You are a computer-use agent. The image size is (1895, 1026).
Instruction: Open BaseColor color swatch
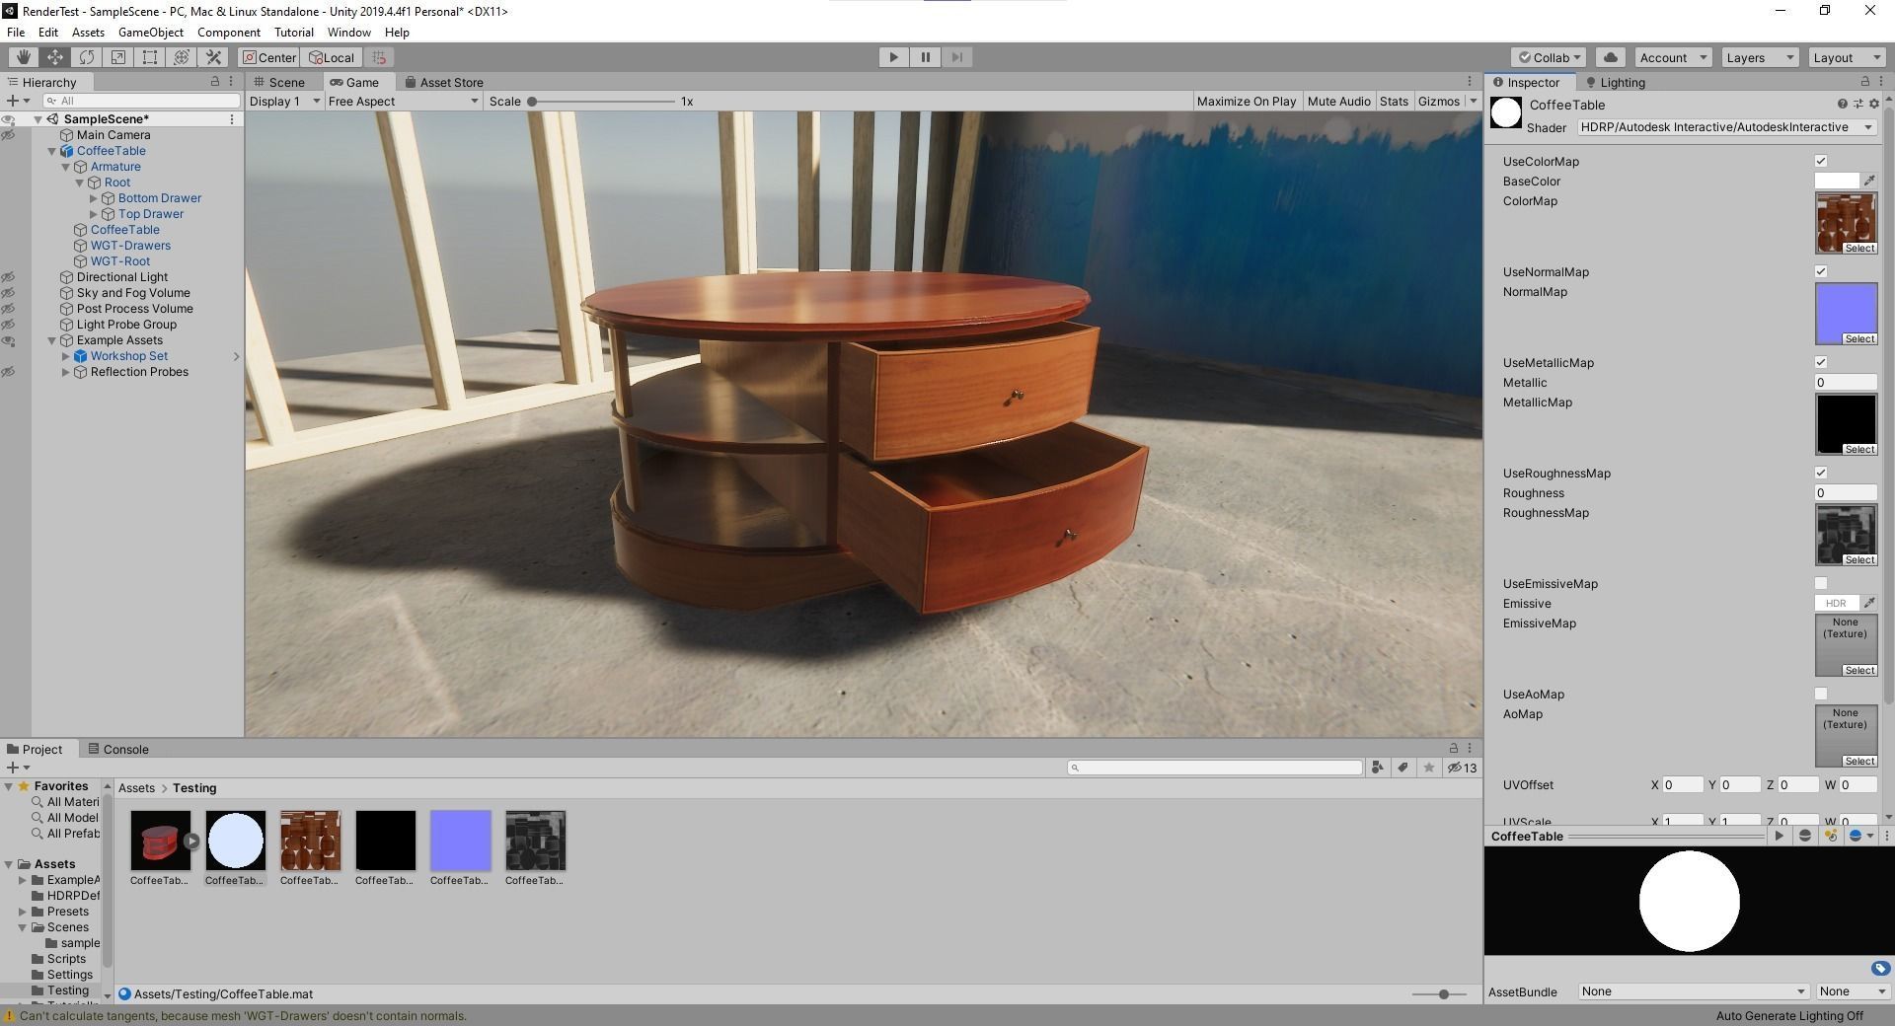click(1836, 181)
